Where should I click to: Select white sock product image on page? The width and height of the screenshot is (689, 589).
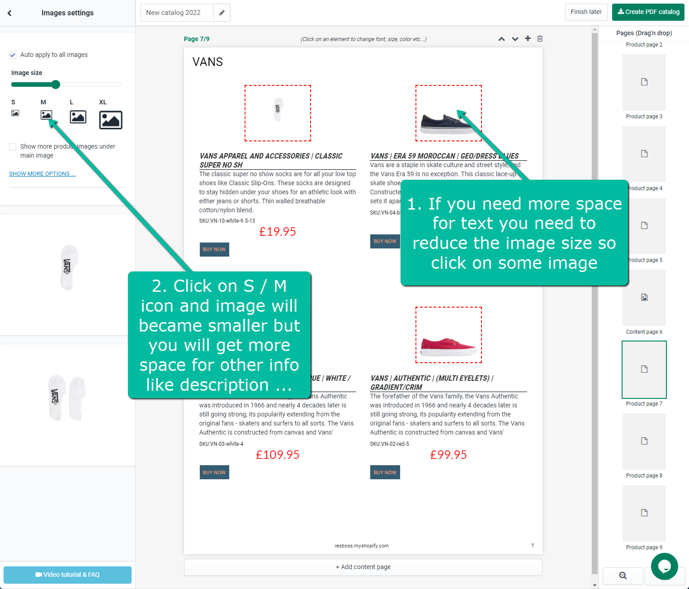278,113
